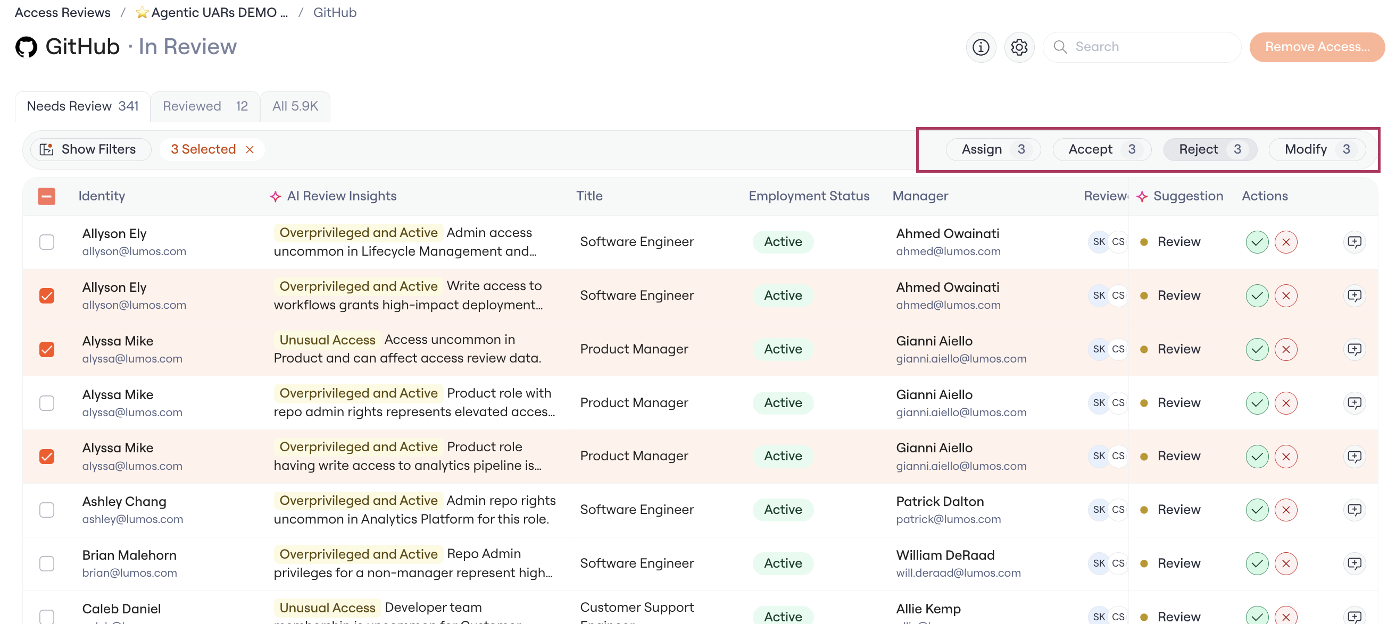Add comment on Alyssa Mike Unusual Access row

point(1354,349)
